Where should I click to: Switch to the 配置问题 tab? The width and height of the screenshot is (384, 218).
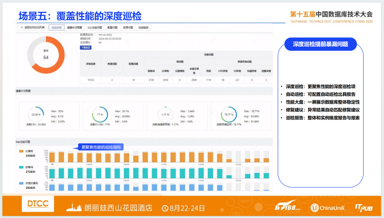112,27
